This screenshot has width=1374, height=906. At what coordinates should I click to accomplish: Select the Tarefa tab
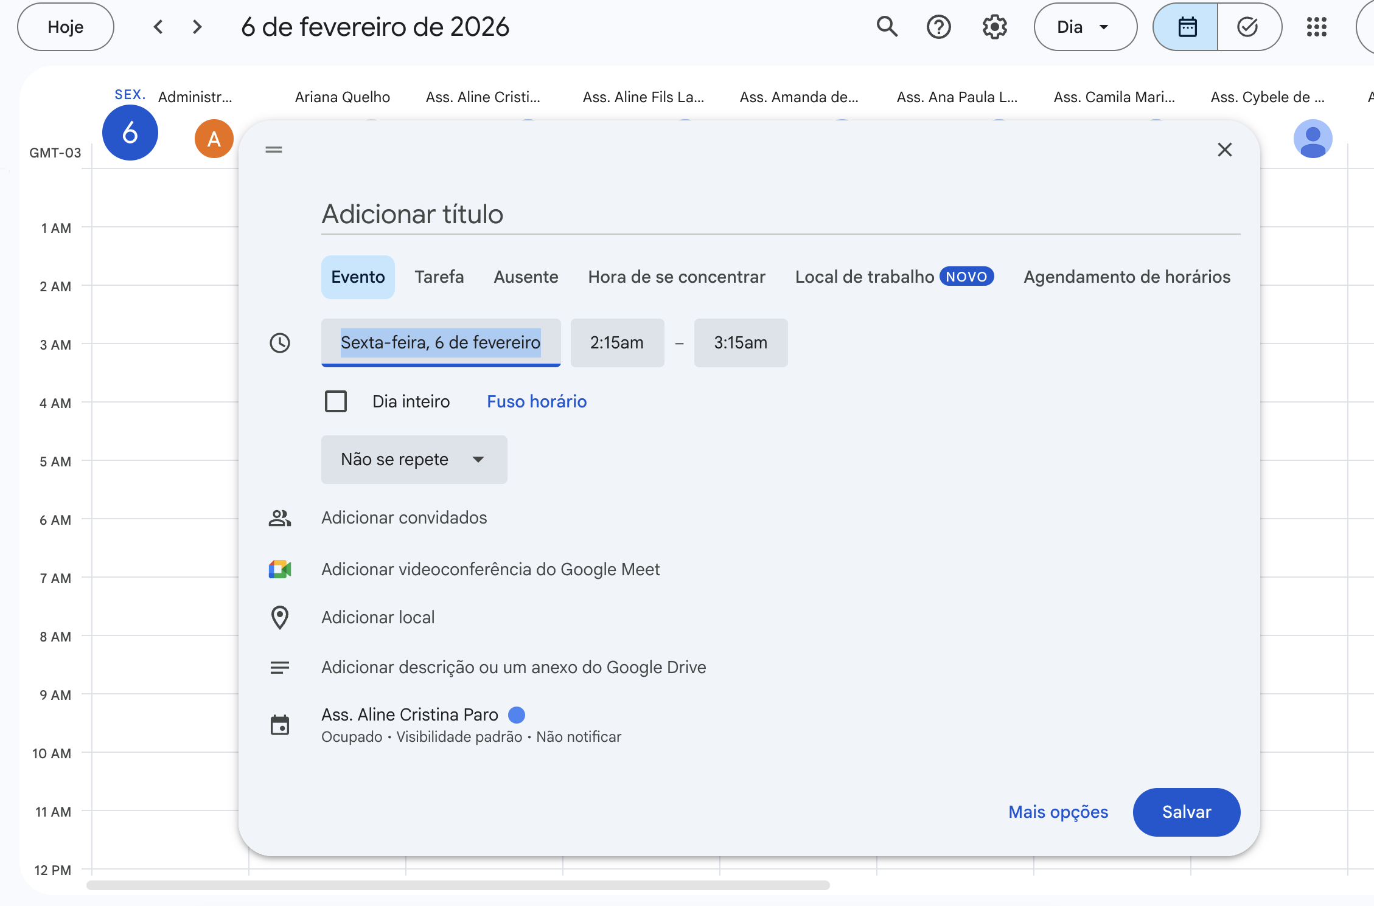point(439,277)
